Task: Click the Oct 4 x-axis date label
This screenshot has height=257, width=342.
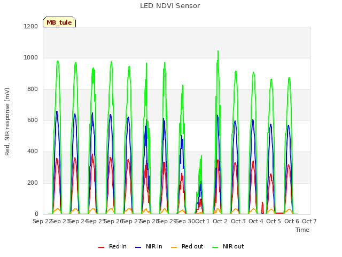Action: click(x=256, y=221)
